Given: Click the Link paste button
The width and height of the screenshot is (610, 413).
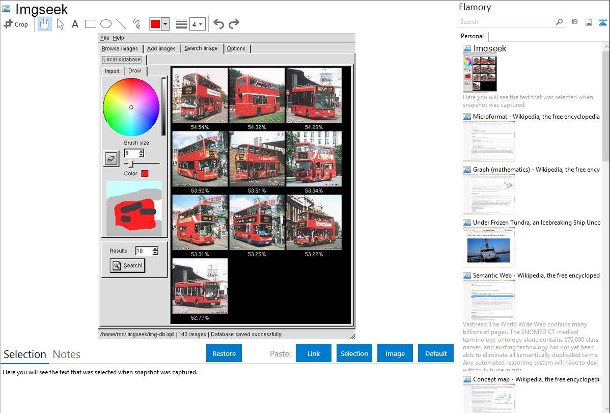Looking at the screenshot, I should tap(314, 353).
